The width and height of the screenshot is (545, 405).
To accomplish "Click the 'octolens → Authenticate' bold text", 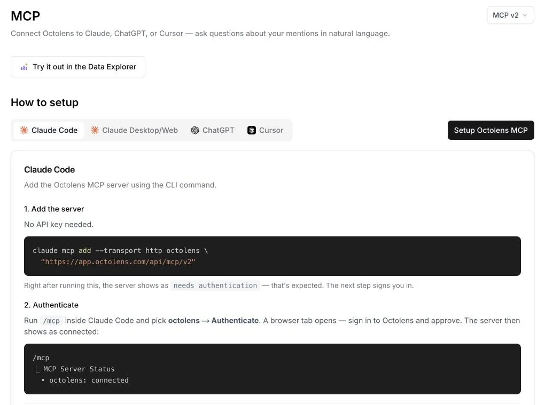I will coord(213,320).
